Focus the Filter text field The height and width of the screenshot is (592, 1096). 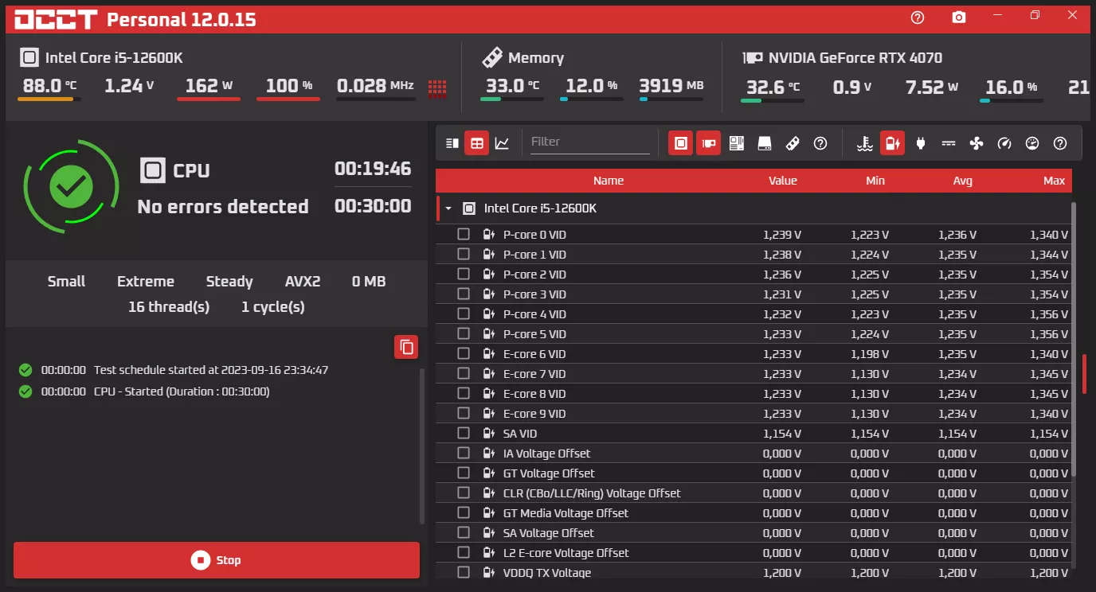tap(590, 142)
